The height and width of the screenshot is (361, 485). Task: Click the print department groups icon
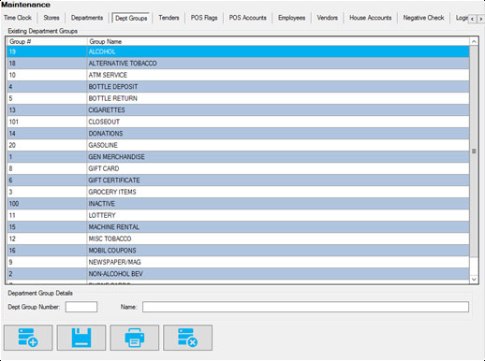coord(135,338)
